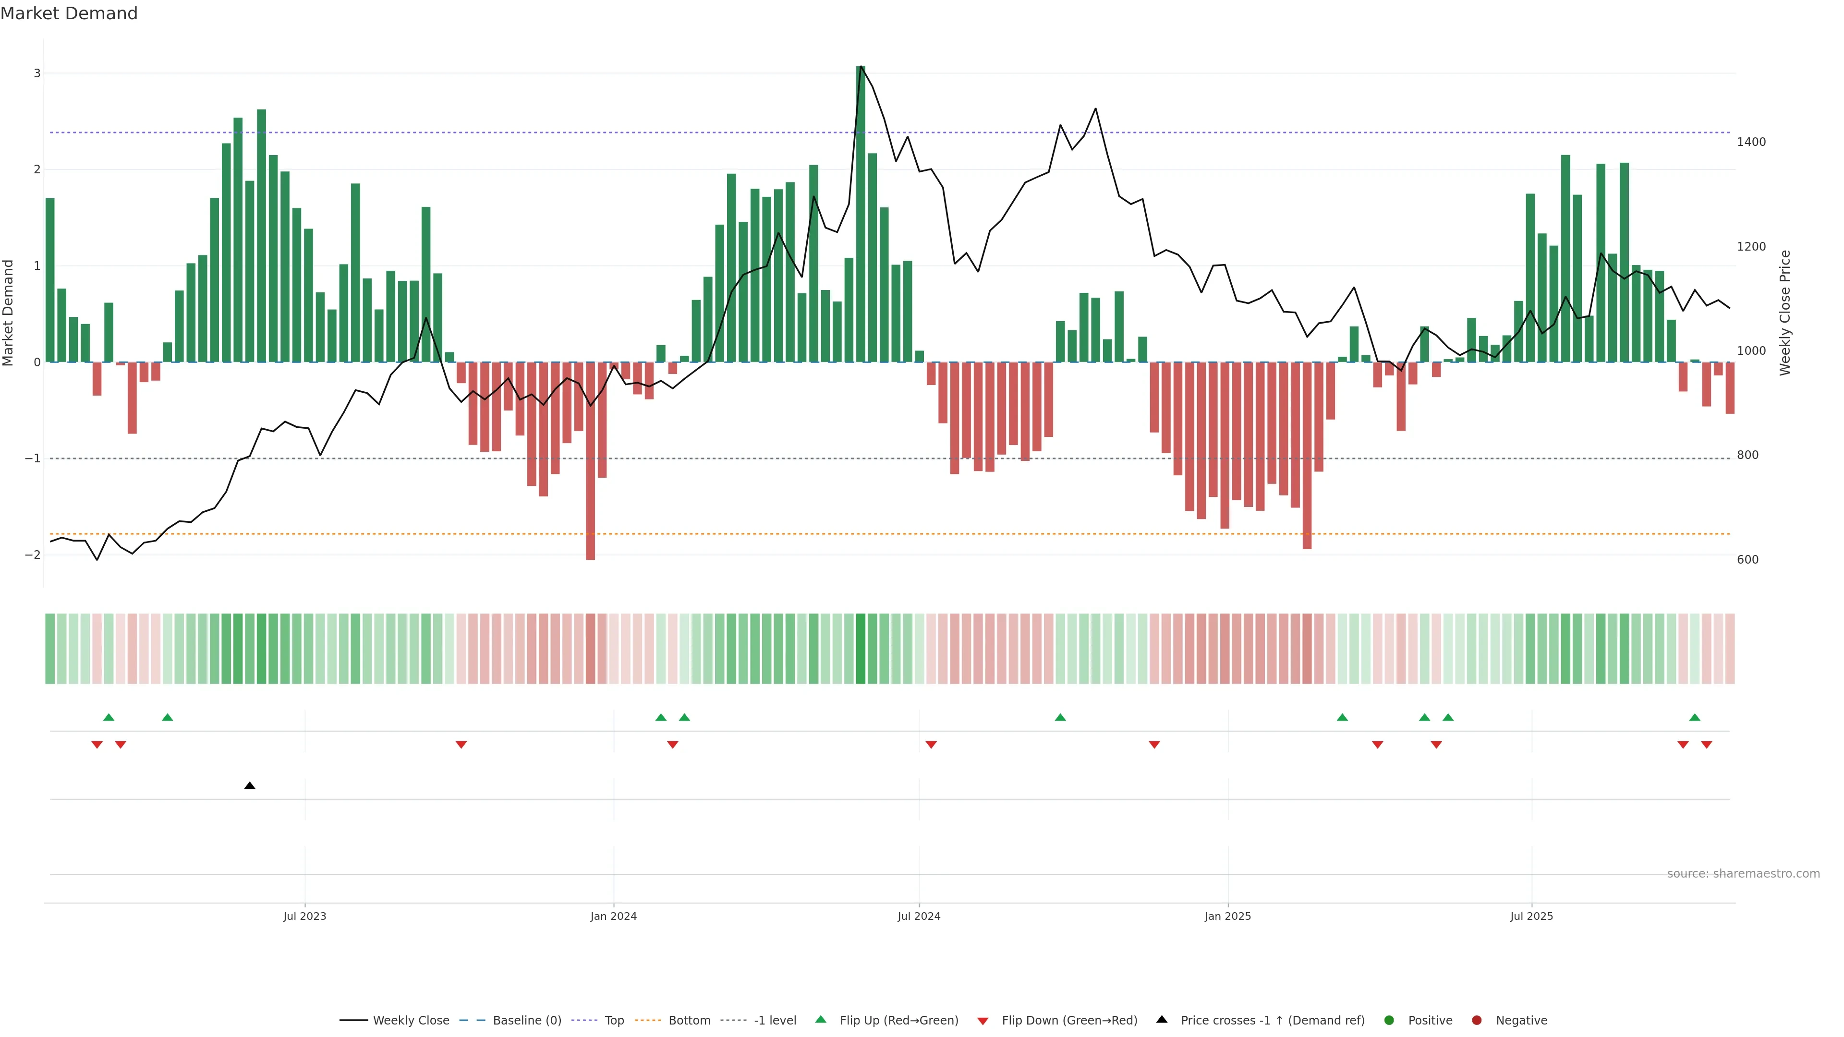Click the rightmost red Flip Down marker
This screenshot has height=1037, width=1844.
1707,745
